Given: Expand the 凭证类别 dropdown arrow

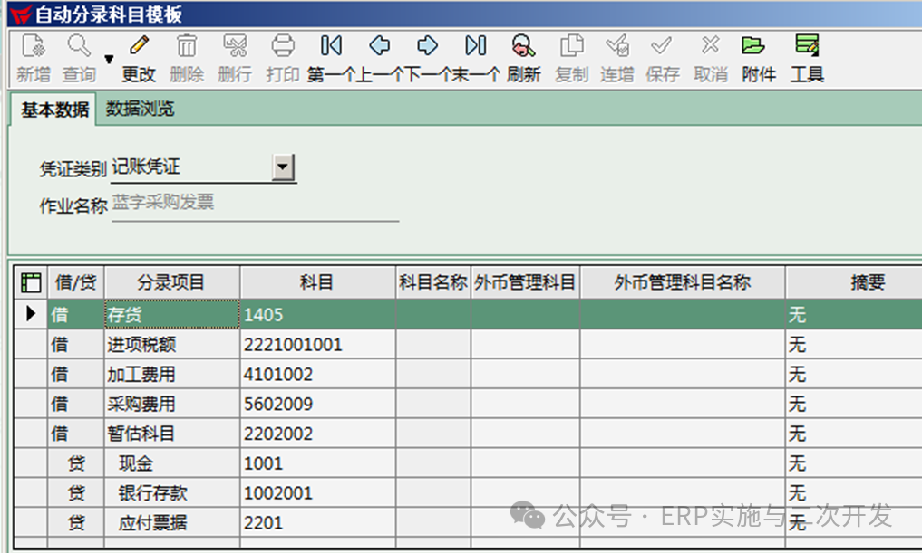Looking at the screenshot, I should coord(283,167).
